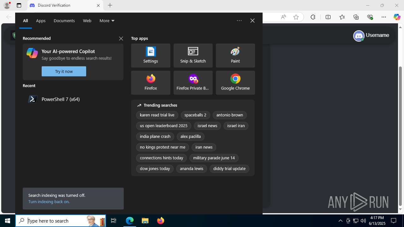Switch to the Apps search tab
This screenshot has width=404, height=227.
[41, 21]
